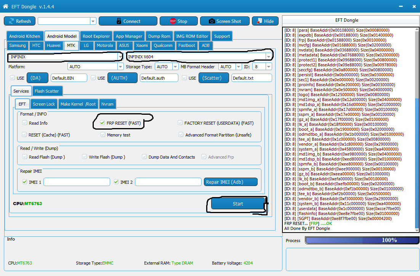Click the Repair IMEI (Adb) button
Image resolution: width=420 pixels, height=276 pixels.
[231, 182]
